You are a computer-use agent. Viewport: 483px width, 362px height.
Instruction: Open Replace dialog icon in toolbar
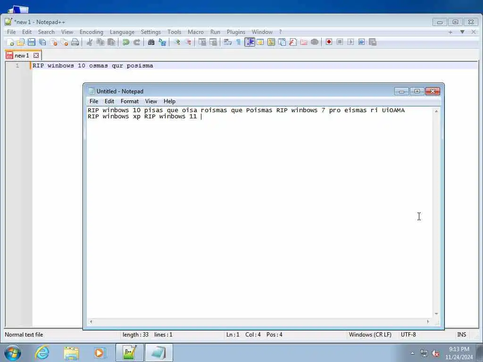pos(162,42)
